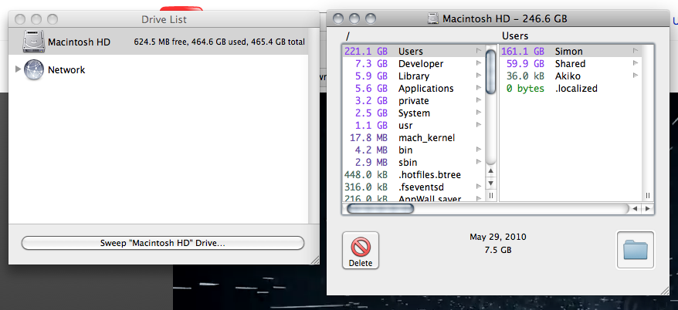This screenshot has width=678, height=310.
Task: Select the private folder row
Action: tap(414, 101)
